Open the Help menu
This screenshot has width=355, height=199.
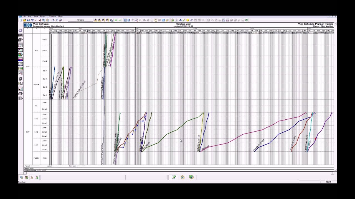(60, 16)
